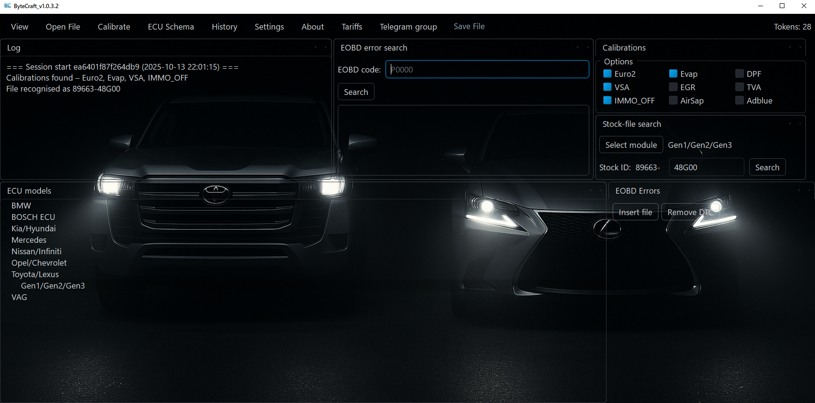Viewport: 815px width, 403px height.
Task: Click the Stock ID field containing 48G00
Action: (706, 167)
